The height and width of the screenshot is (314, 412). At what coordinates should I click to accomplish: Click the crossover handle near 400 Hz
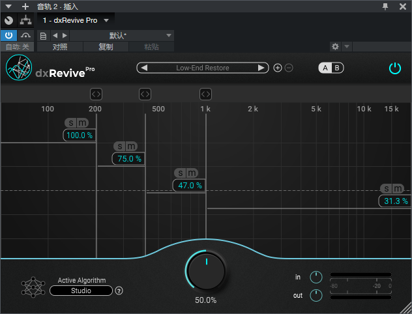[145, 94]
